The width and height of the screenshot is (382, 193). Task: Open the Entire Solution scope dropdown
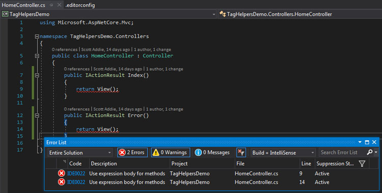point(80,153)
